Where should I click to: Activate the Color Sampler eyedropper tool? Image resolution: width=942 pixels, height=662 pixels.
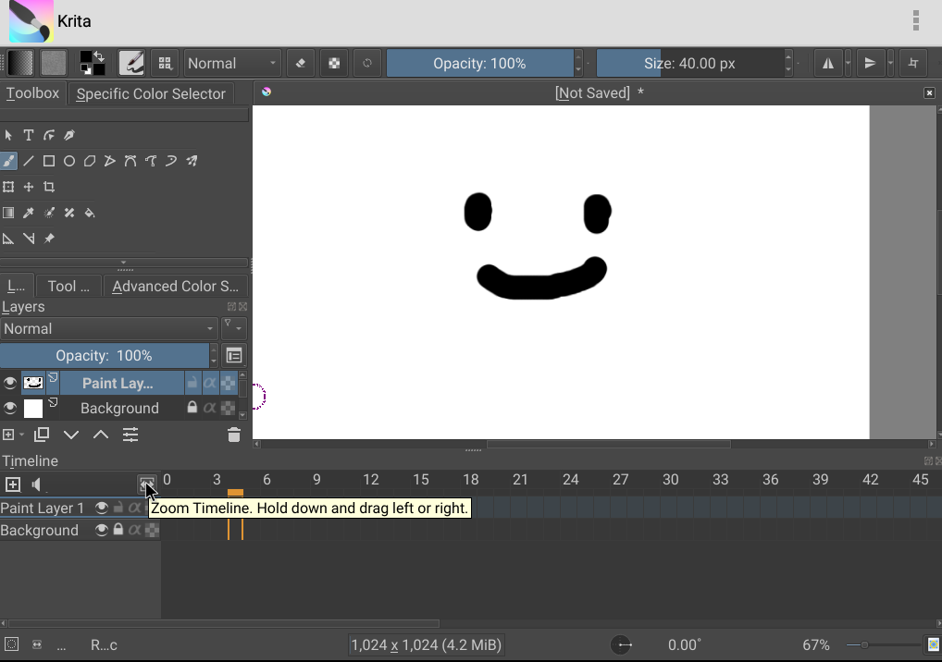tap(29, 213)
